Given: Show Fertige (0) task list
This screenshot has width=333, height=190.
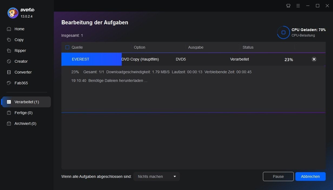Looking at the screenshot, I should 24,113.
